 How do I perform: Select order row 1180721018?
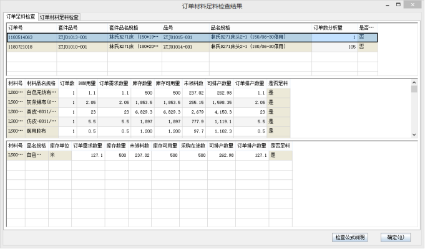(192, 47)
